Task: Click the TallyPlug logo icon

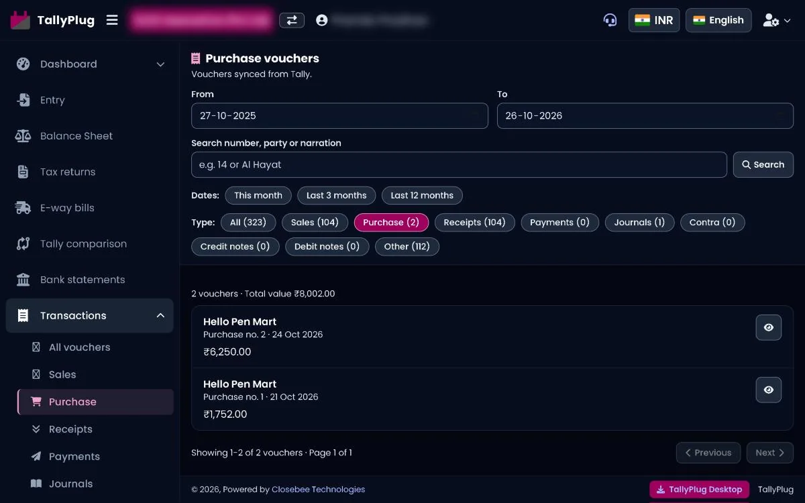Action: tap(21, 20)
